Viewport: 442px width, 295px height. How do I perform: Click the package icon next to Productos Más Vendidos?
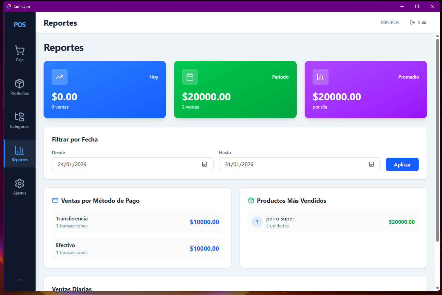pos(250,200)
